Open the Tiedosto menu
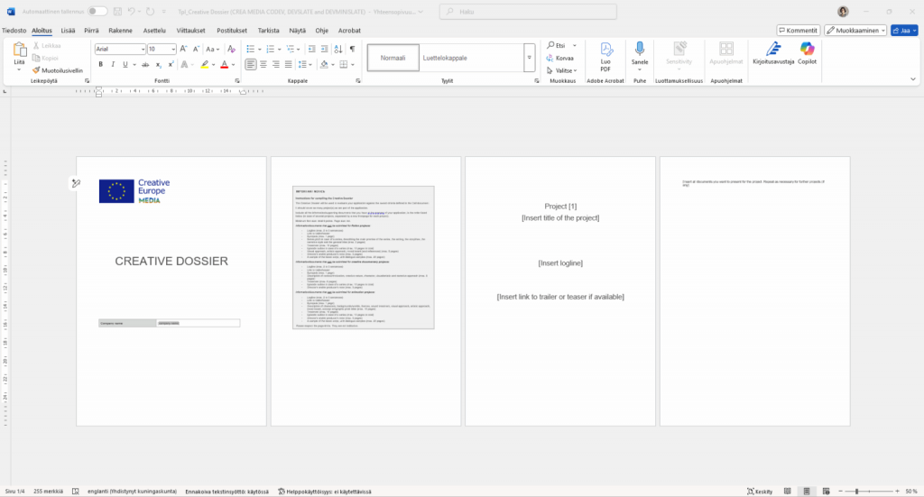This screenshot has height=497, width=924. (x=14, y=30)
